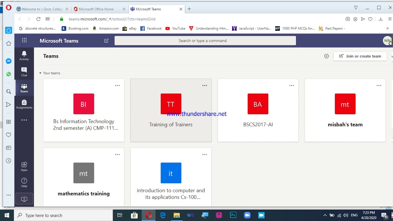Open Windows Start menu
The image size is (393, 221).
[x=7, y=215]
